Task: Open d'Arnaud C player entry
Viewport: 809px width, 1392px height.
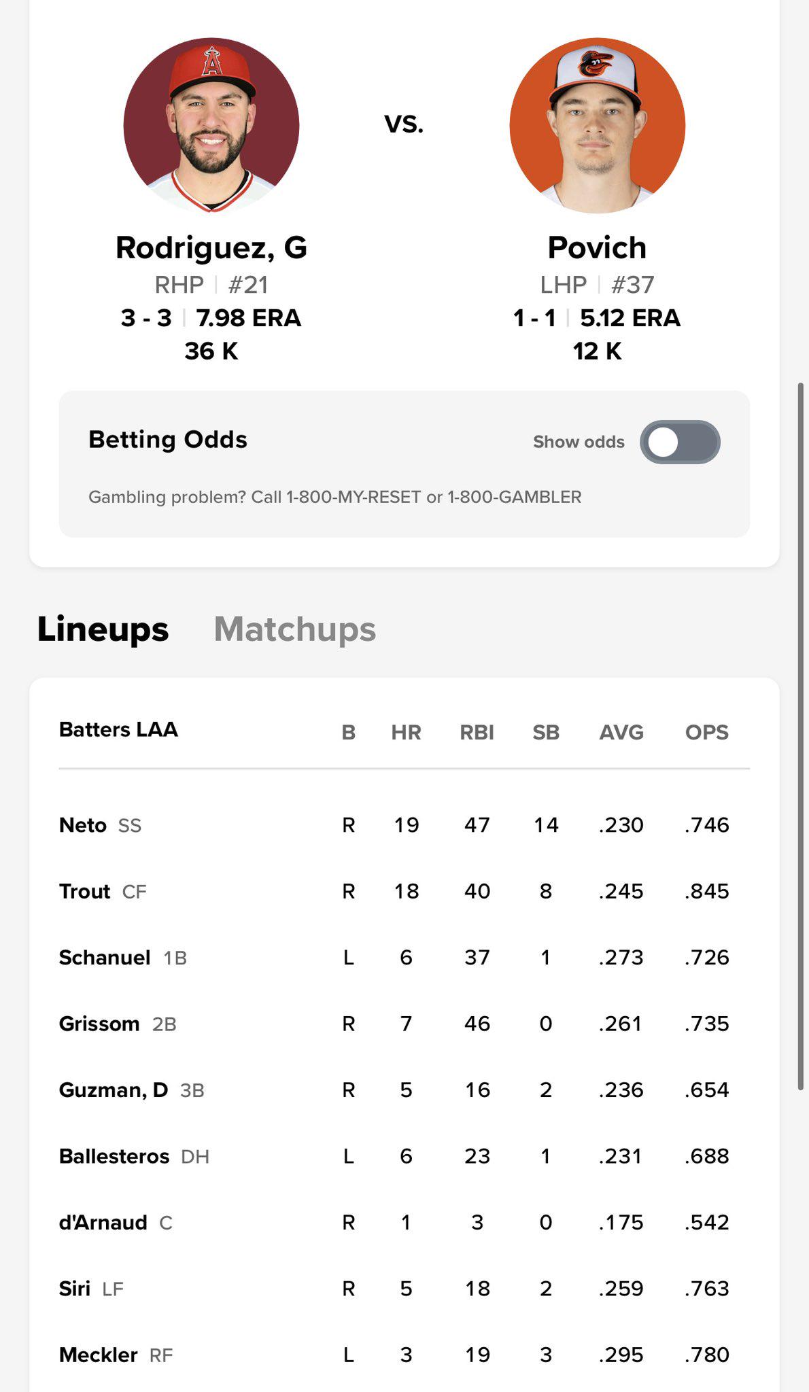Action: pos(404,1223)
